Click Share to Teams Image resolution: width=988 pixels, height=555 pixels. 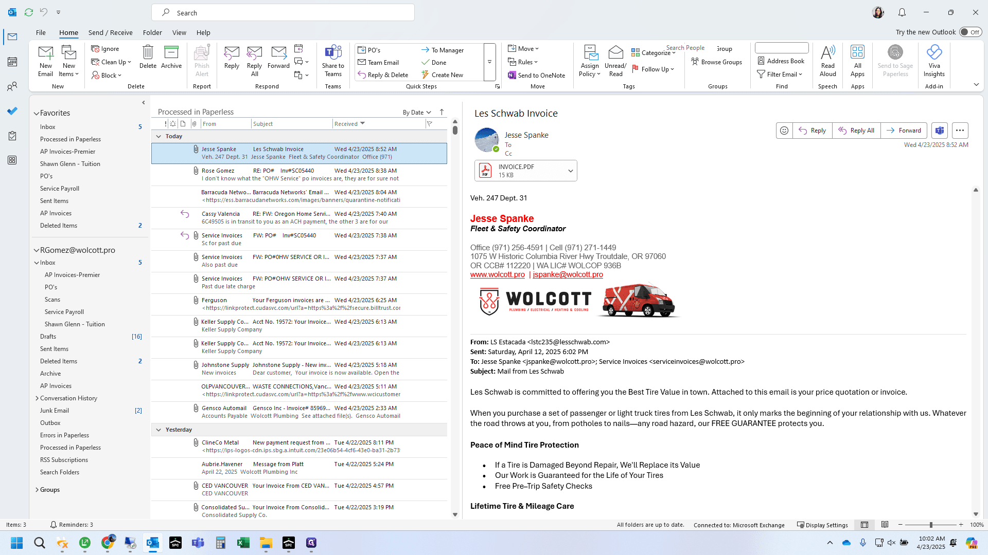(x=333, y=61)
